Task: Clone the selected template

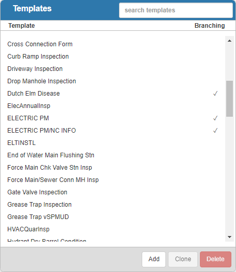Action: coord(183,259)
